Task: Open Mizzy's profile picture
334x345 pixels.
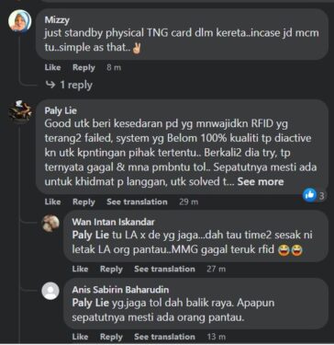Action: [19, 21]
